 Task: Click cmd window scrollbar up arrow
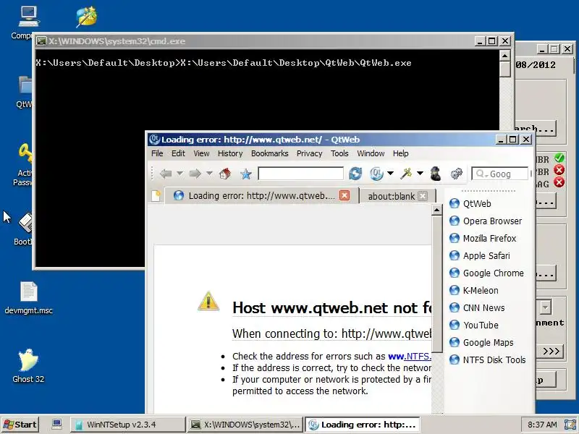pos(504,56)
